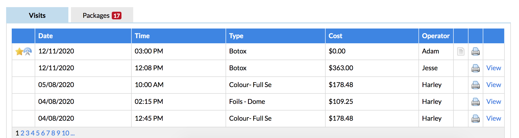Click the gold star icon in first row

19,52
